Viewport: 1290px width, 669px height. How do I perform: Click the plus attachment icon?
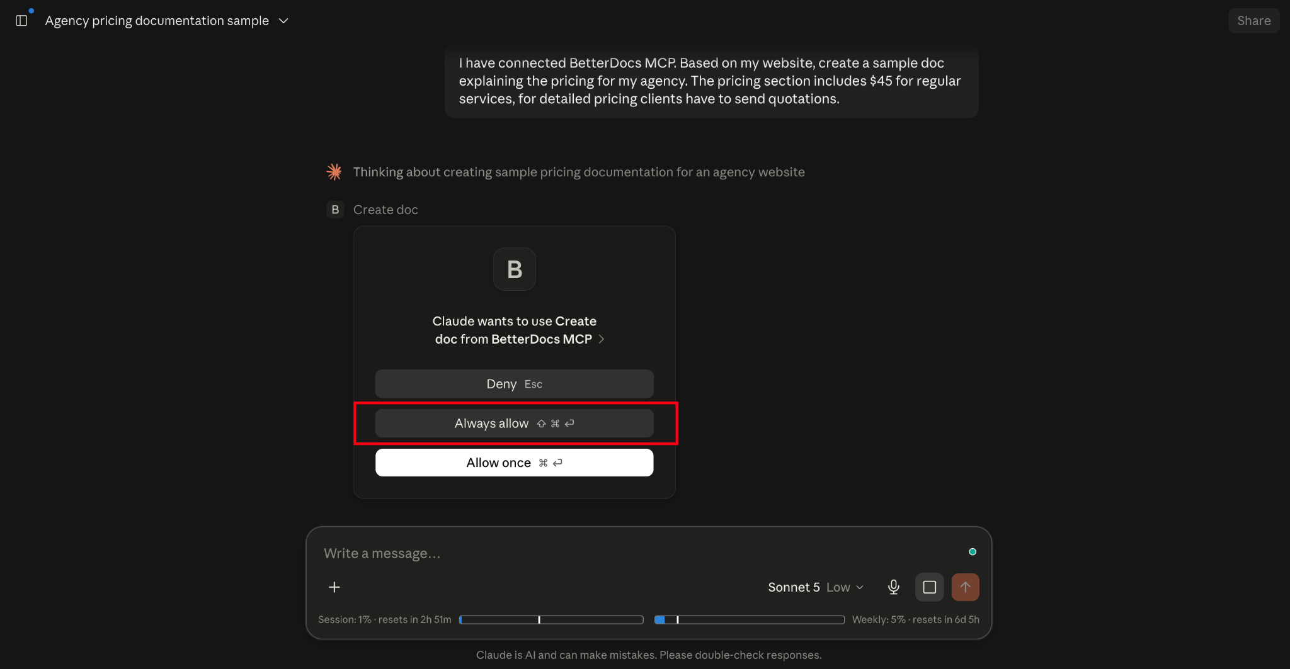coord(334,587)
